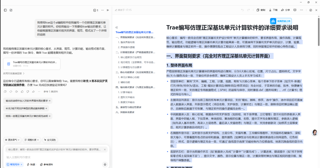Go to outline item 2. 界面操作逻辑
Screen dimensions: 320x168
pos(126,47)
